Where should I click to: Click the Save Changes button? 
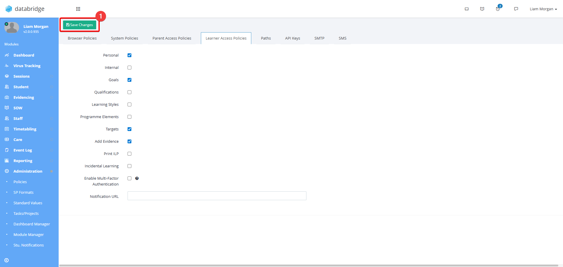[79, 25]
